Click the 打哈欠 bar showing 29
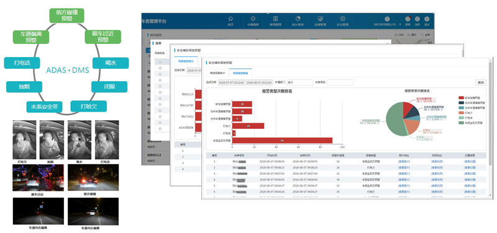This screenshot has height=233, width=497. pos(248,126)
